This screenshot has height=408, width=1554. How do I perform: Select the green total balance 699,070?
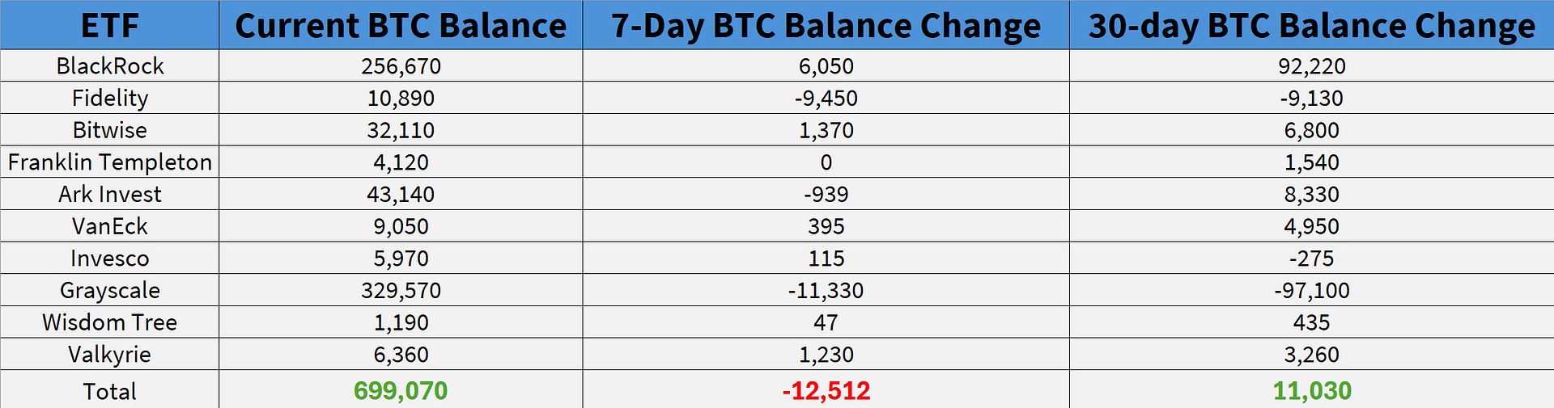click(401, 391)
